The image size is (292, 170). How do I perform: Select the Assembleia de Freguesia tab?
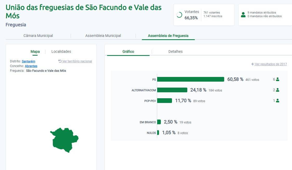pyautogui.click(x=168, y=36)
